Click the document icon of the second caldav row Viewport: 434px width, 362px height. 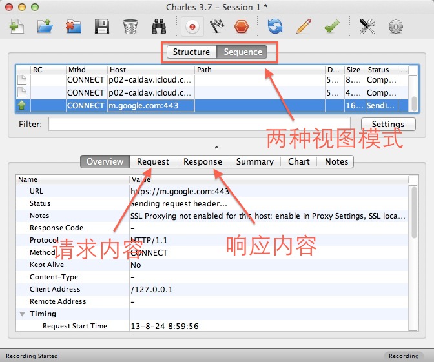(x=22, y=93)
